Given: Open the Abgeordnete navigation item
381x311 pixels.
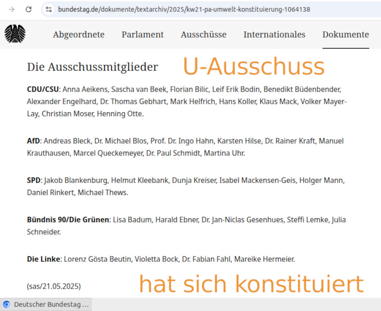Looking at the screenshot, I should tap(79, 35).
